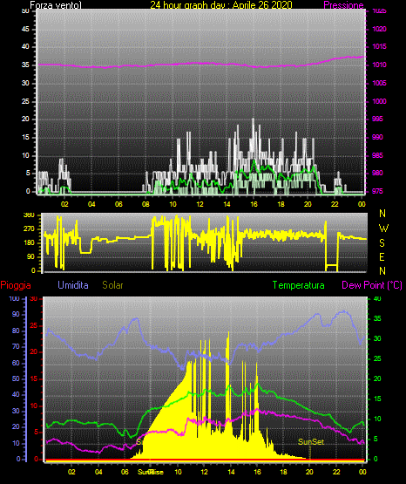Click the pressure axis value '1010'
The width and height of the screenshot is (406, 484).
coord(379,65)
